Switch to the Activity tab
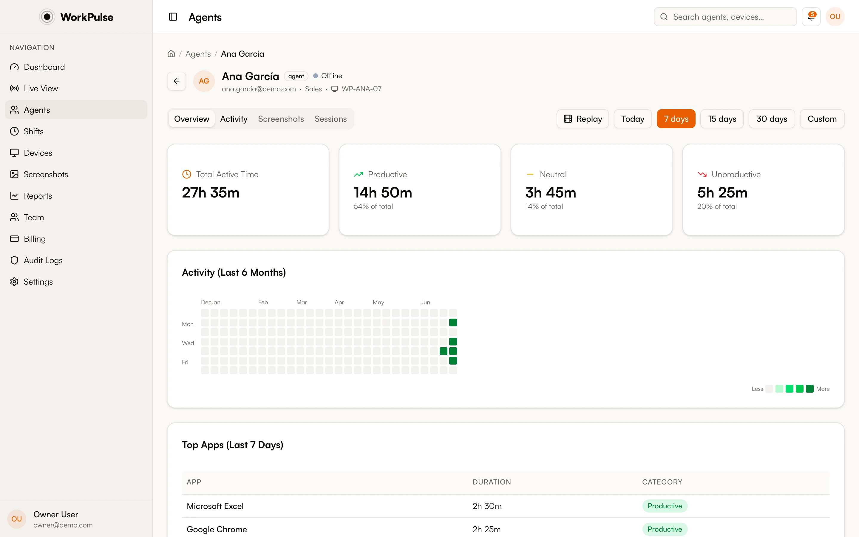This screenshot has height=537, width=859. pyautogui.click(x=234, y=119)
